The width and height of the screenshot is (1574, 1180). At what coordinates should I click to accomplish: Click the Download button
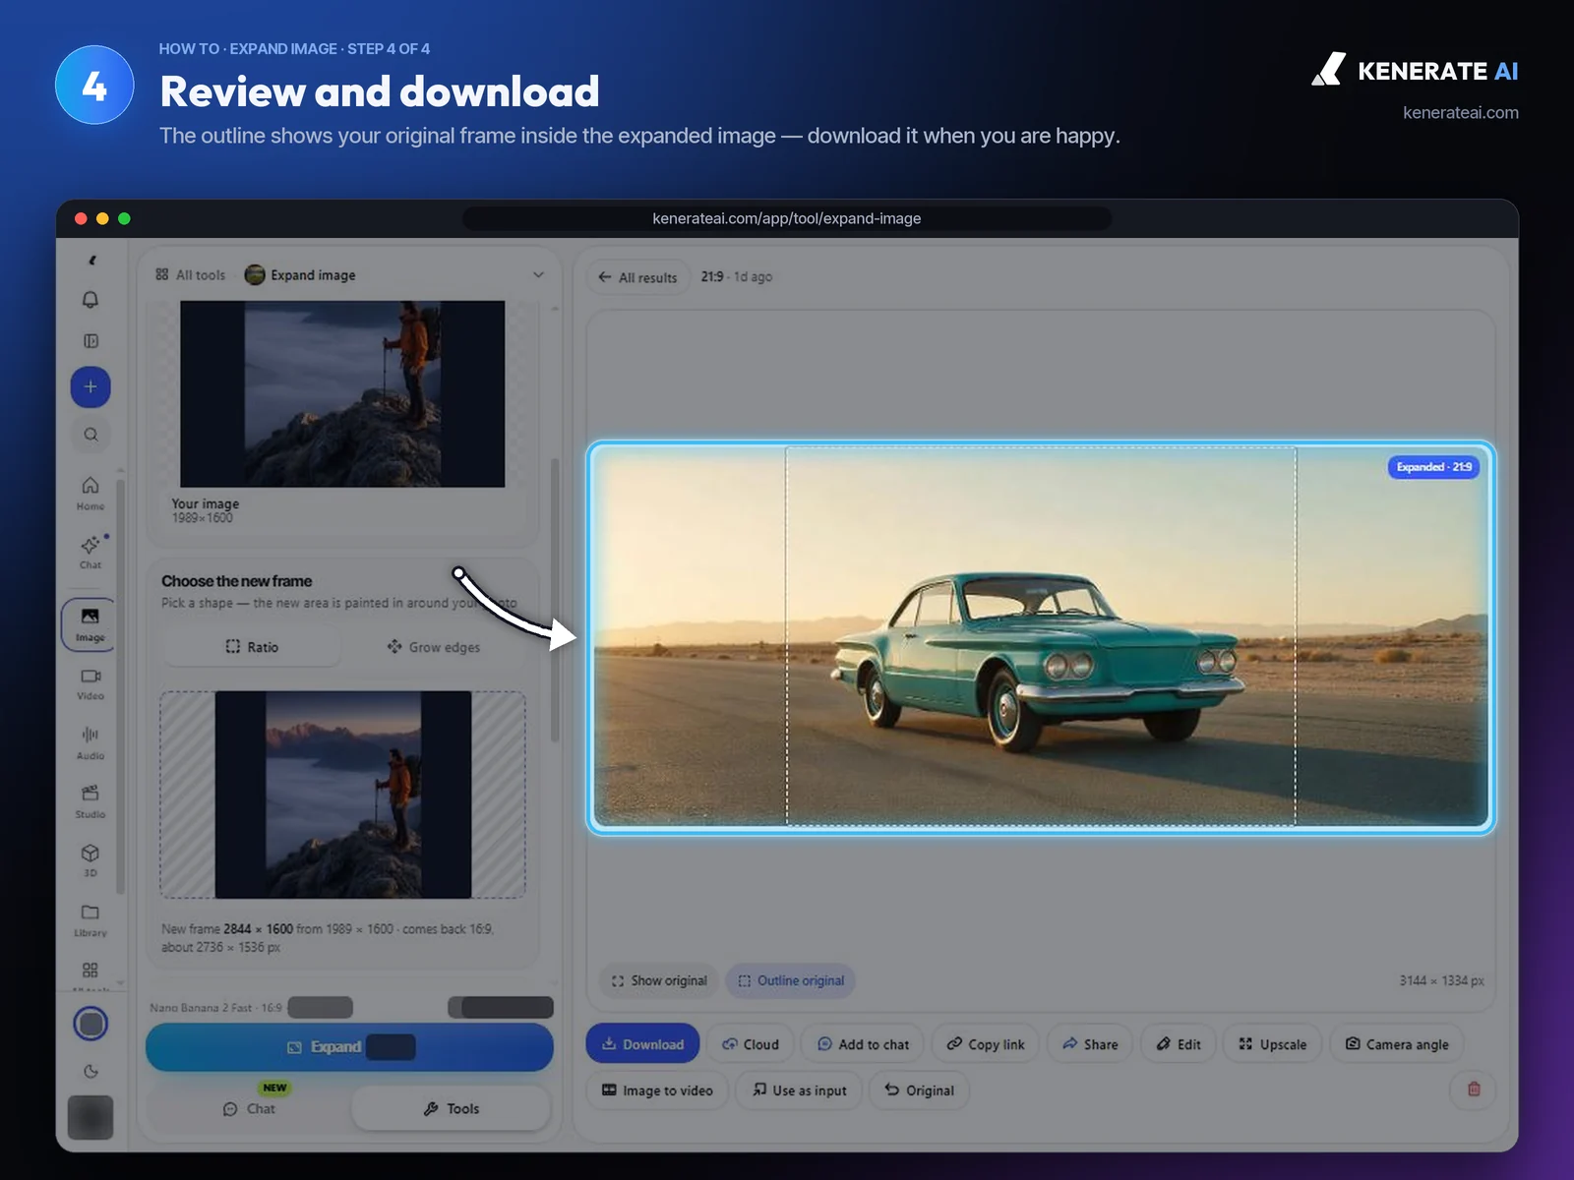642,1044
